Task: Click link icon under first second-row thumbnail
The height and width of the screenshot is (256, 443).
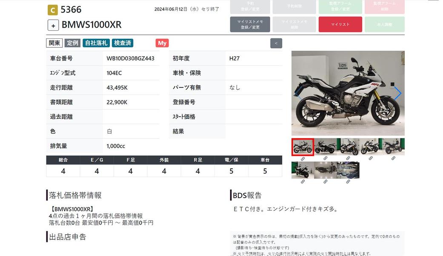Action: 303,181
